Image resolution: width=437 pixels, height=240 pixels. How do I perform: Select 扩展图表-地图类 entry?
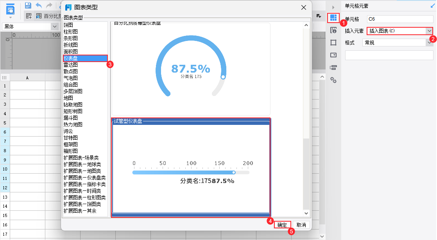tap(82, 171)
